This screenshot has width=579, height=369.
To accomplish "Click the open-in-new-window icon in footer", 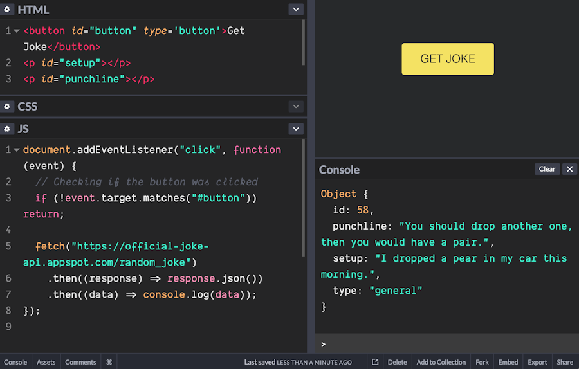I will coord(375,362).
